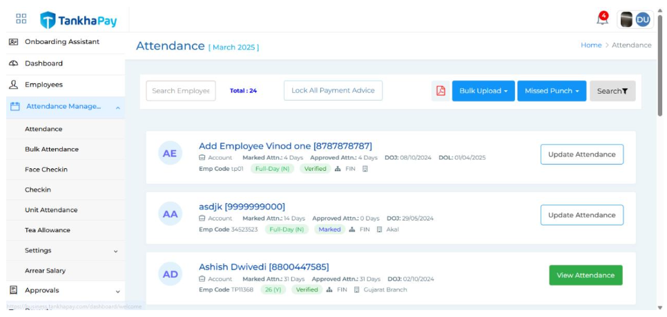Expand the Approvals menu

(117, 292)
